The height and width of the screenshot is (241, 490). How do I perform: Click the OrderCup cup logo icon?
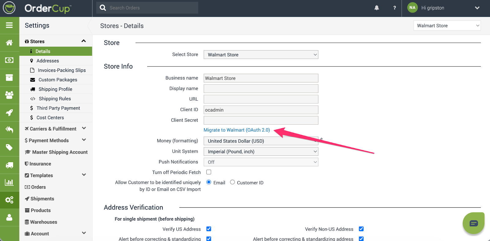pyautogui.click(x=9, y=8)
